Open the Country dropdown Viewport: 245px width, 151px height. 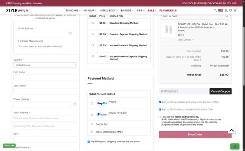click(x=45, y=65)
